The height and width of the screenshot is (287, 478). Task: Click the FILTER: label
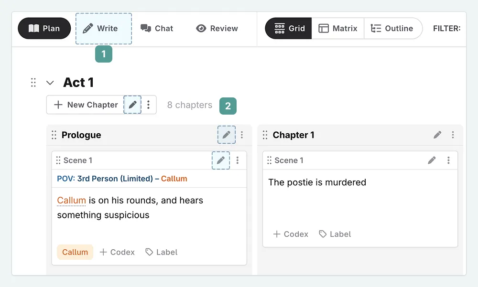pyautogui.click(x=446, y=28)
